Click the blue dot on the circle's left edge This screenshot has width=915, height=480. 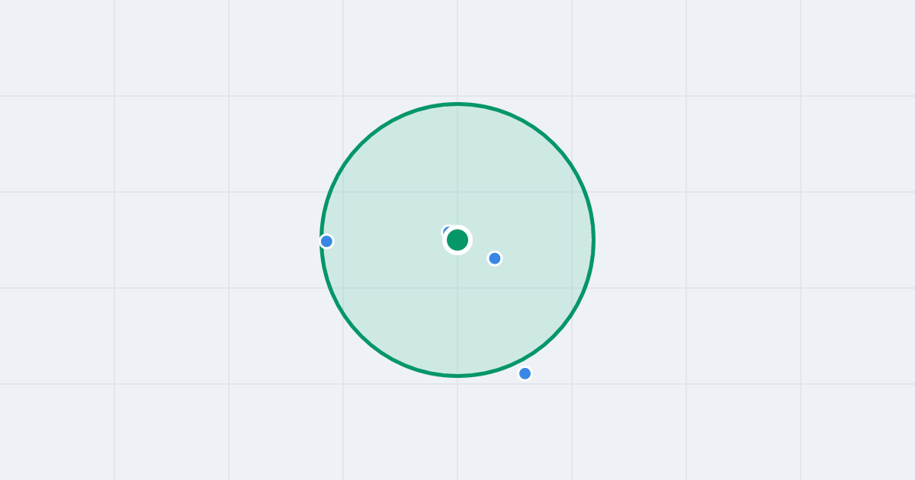coord(326,242)
